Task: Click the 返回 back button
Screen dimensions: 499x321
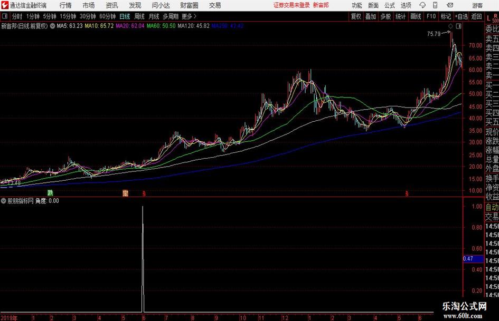Action: coord(476,16)
